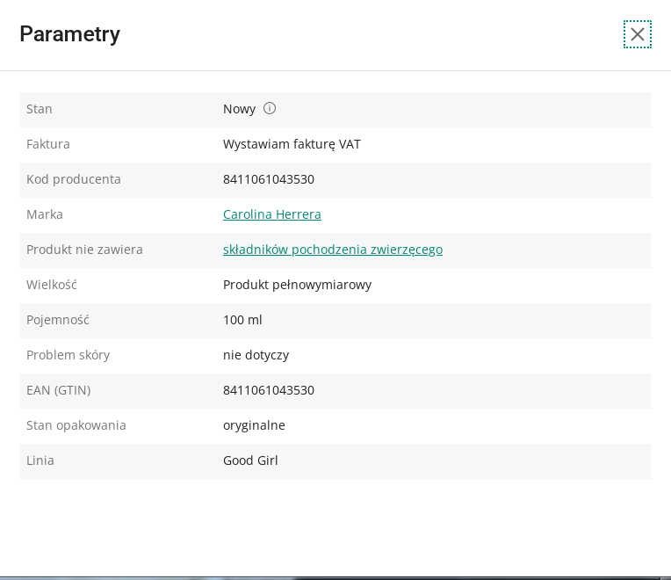Image resolution: width=671 pixels, height=580 pixels.
Task: Click the Wystawiam fakturę VAT text
Action: click(x=292, y=144)
